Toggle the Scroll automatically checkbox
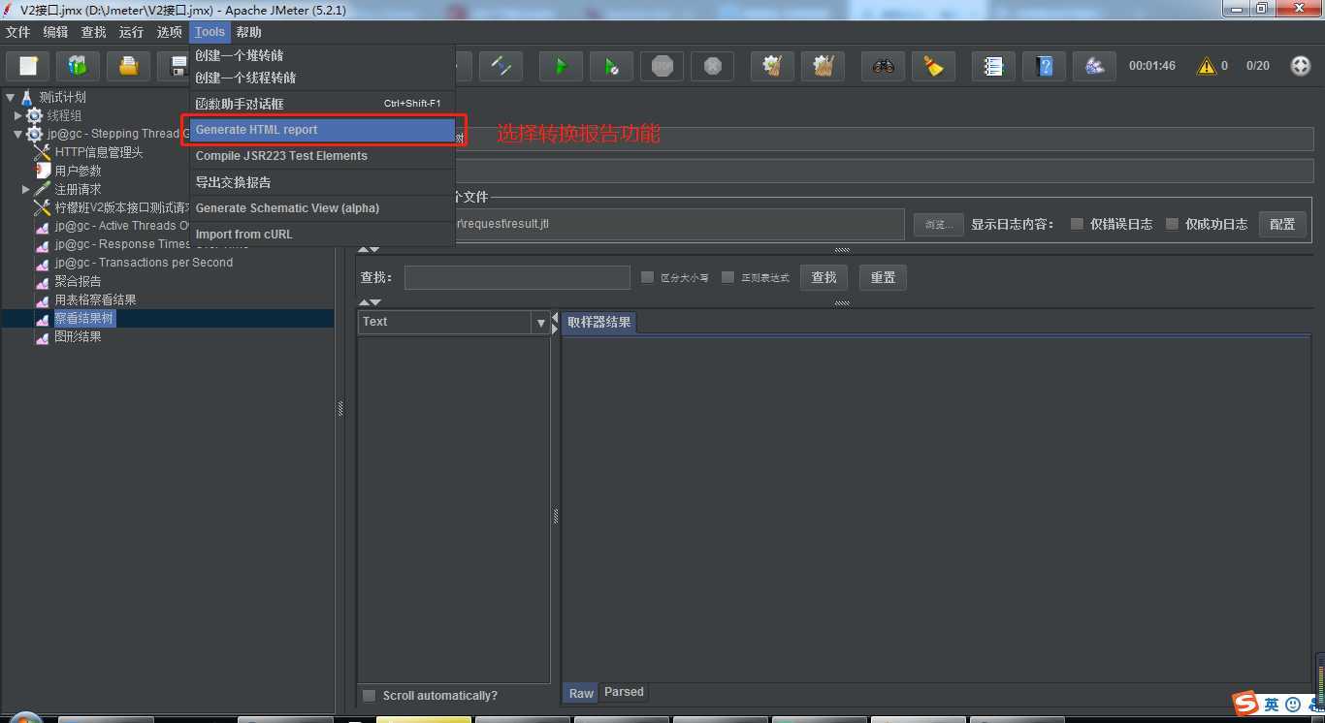The height and width of the screenshot is (723, 1325). coord(369,696)
